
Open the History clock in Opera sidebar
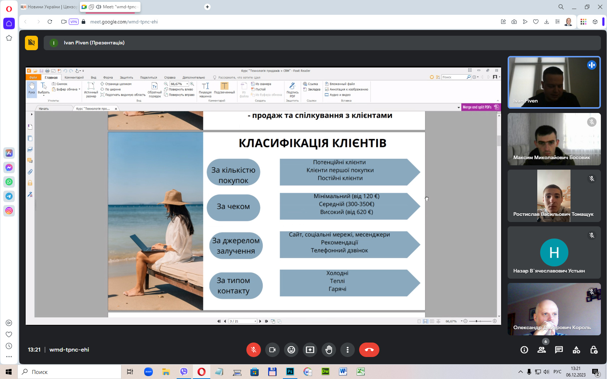9,346
